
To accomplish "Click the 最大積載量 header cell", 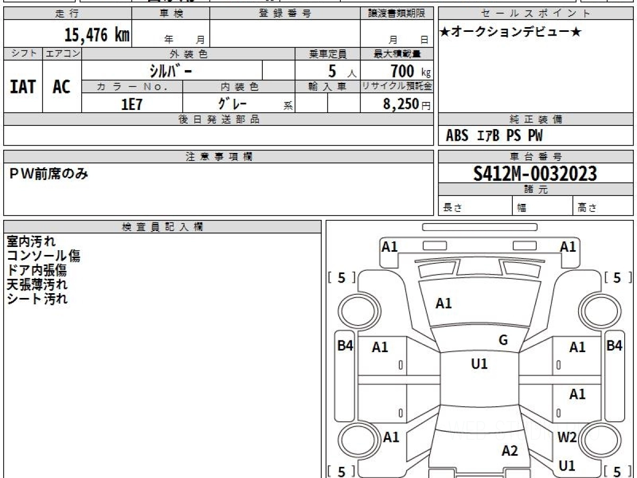I will pos(397,54).
